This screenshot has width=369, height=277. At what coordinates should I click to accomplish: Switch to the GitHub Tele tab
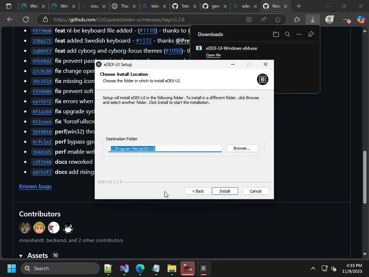pyautogui.click(x=185, y=6)
